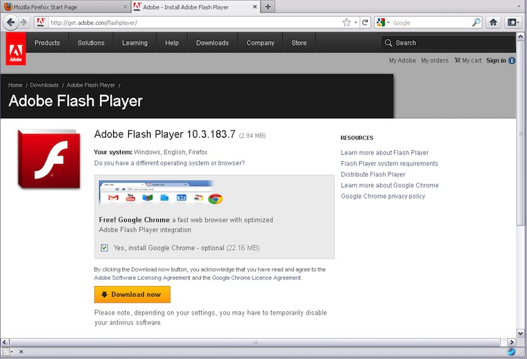The image size is (527, 359).
Task: Close the add-on bar with X icon
Action: click(x=21, y=351)
